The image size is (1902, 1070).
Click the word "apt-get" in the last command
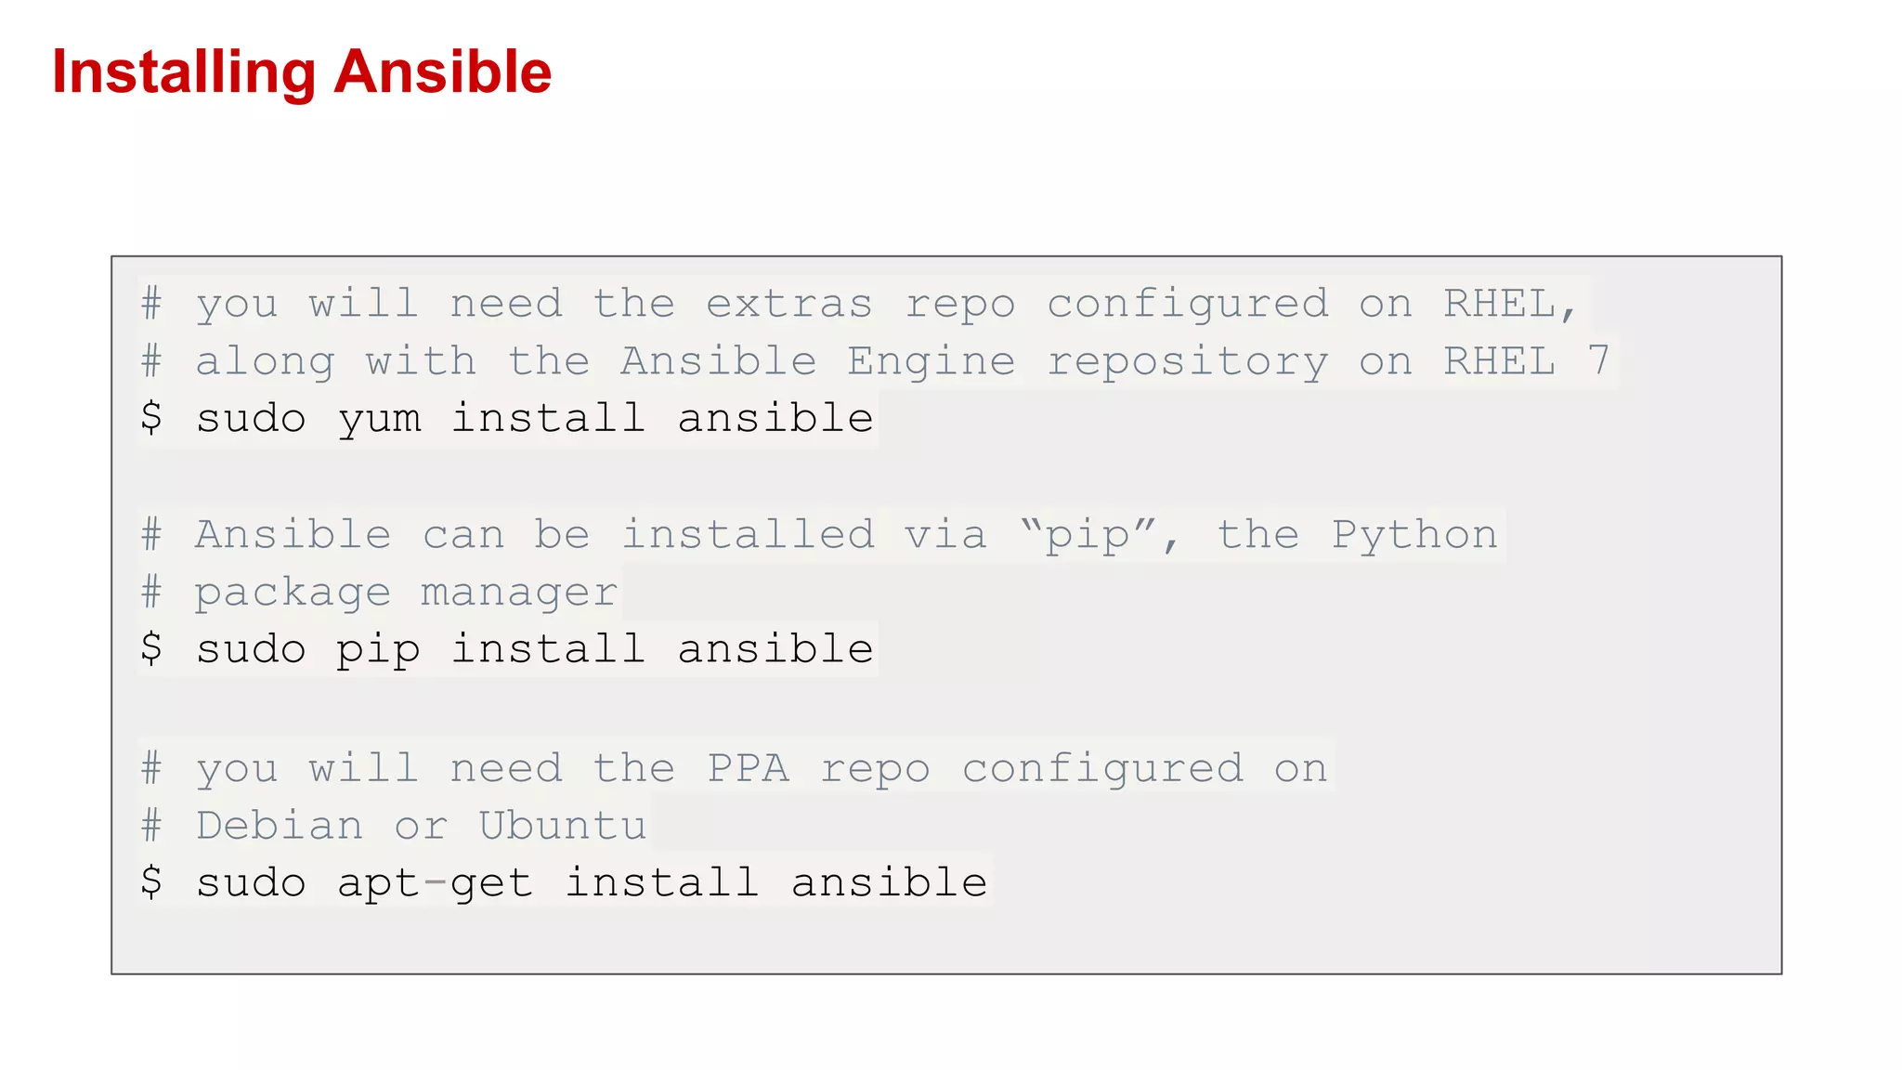click(x=435, y=882)
